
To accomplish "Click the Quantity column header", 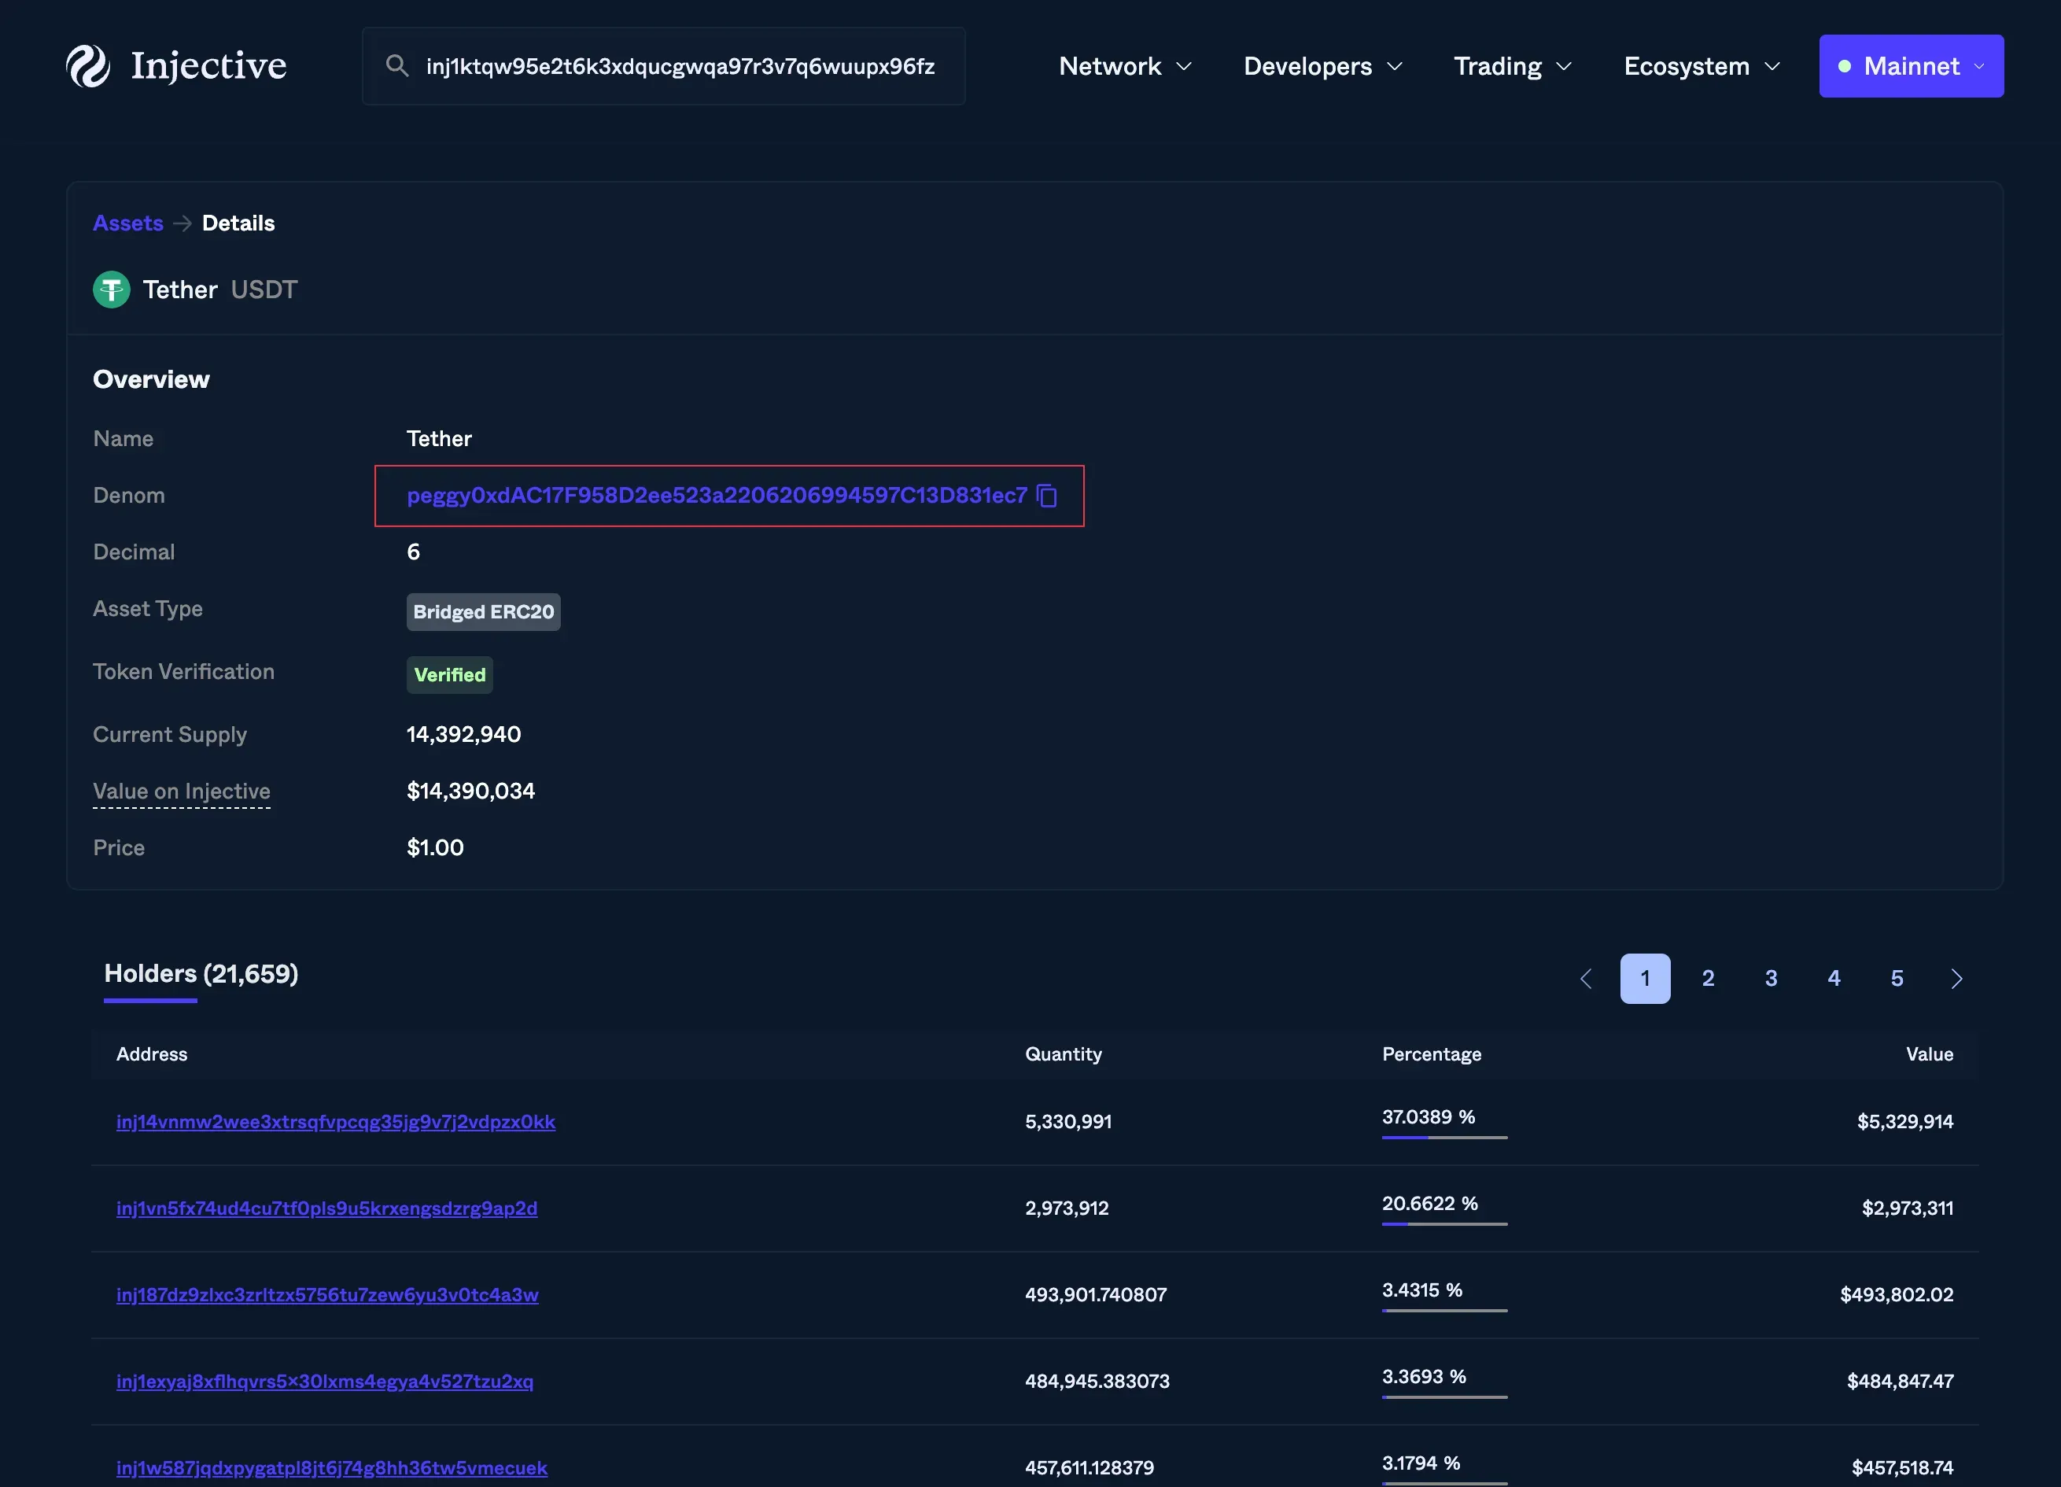I will coord(1064,1054).
